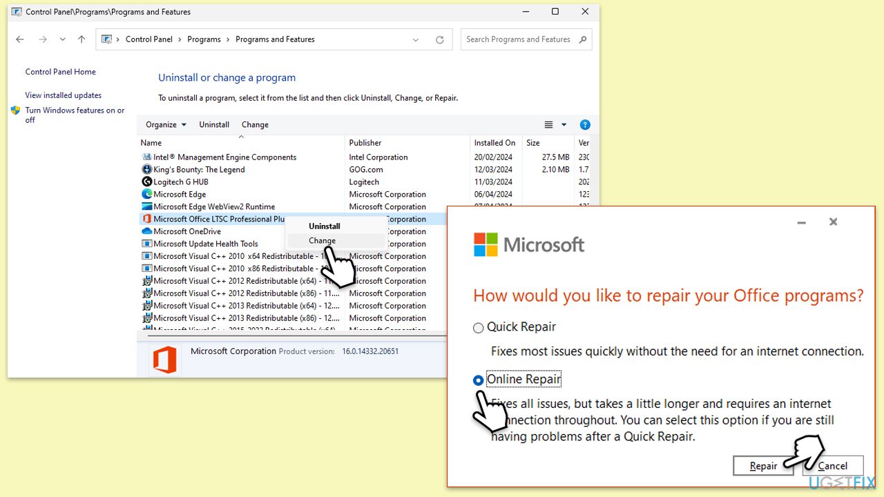Viewport: 884px width, 497px height.
Task: Click the change view icon
Action: [x=549, y=125]
